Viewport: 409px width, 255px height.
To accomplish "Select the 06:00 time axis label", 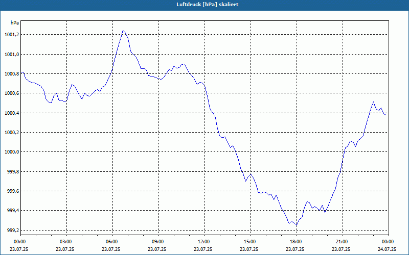I will (111, 242).
